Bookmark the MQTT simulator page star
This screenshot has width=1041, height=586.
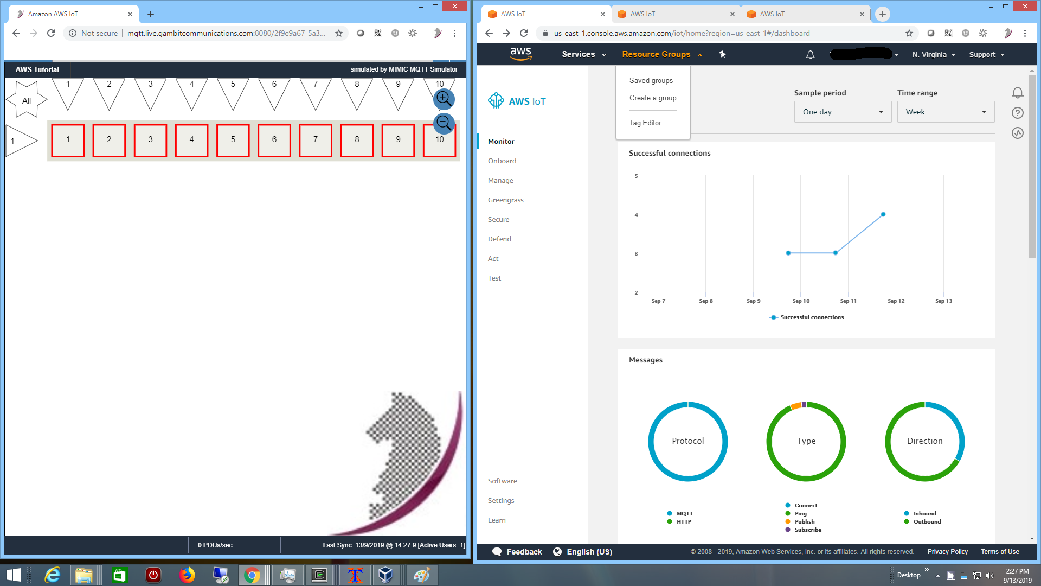coord(339,33)
